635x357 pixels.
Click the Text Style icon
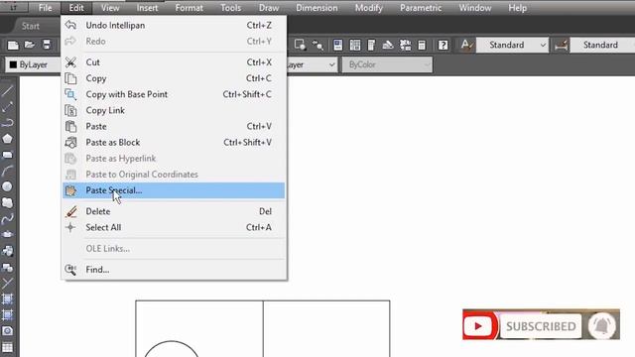point(466,45)
